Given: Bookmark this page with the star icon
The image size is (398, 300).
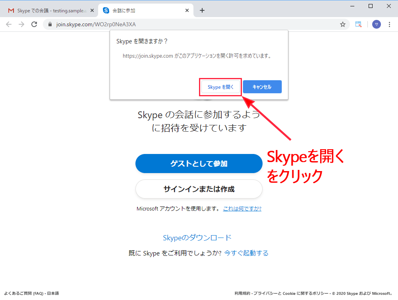Looking at the screenshot, I should (342, 24).
